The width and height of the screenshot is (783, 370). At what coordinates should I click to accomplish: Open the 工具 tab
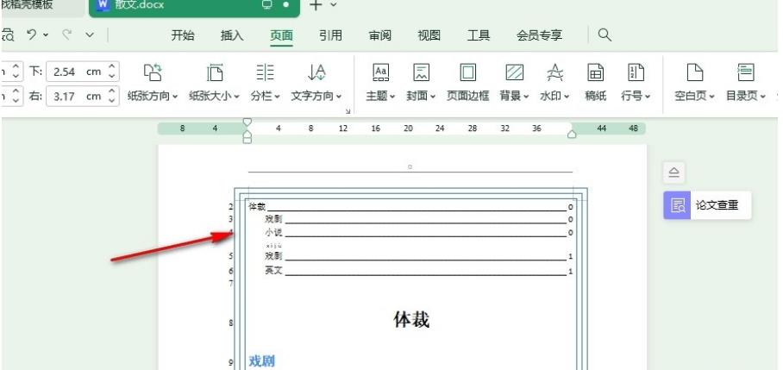479,35
